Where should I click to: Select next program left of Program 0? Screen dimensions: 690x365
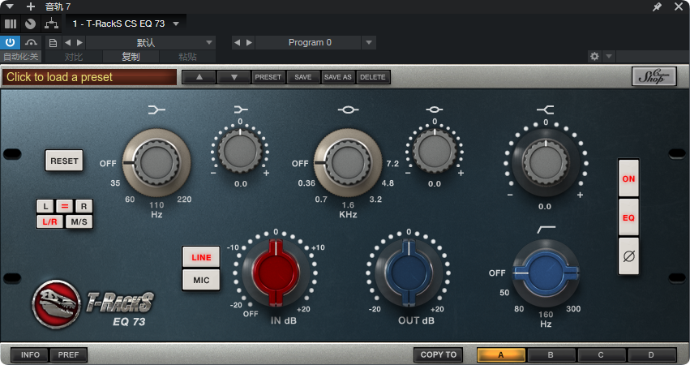(249, 43)
